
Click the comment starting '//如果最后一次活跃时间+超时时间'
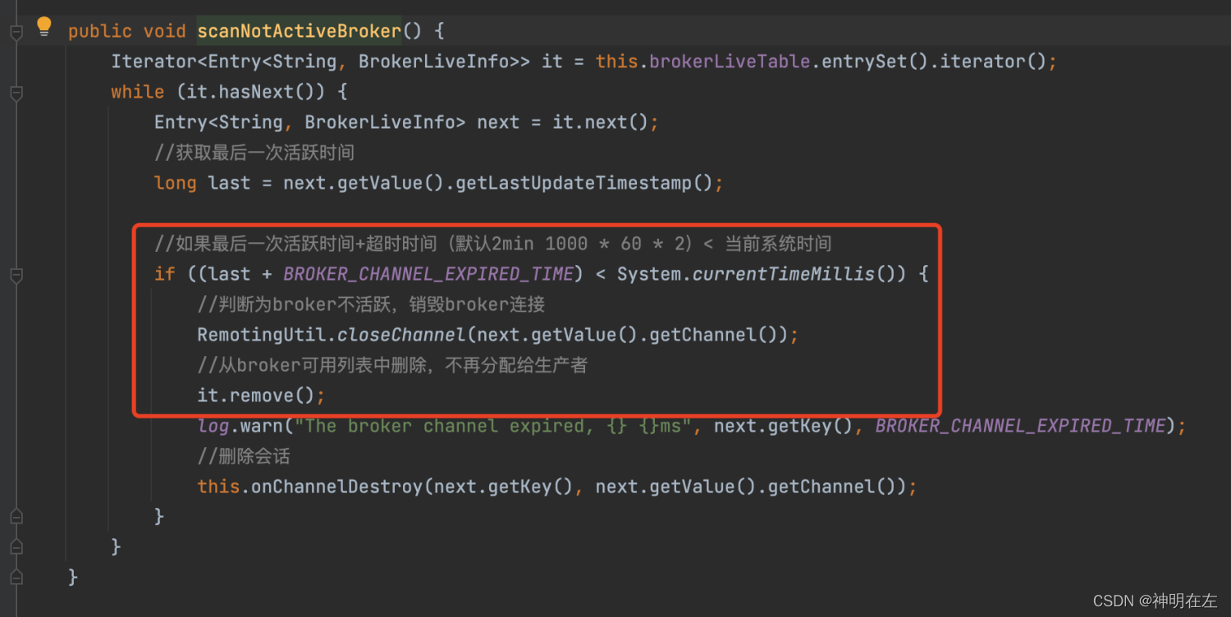coord(493,244)
